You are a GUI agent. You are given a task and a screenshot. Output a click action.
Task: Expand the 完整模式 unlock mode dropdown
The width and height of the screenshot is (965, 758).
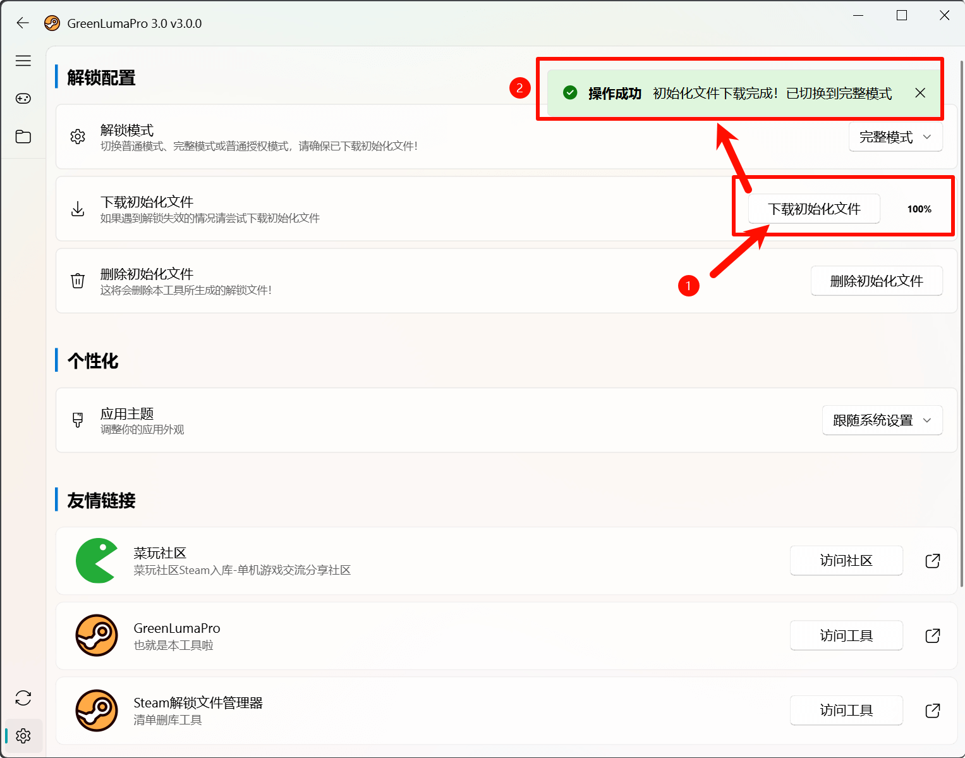[x=895, y=137]
